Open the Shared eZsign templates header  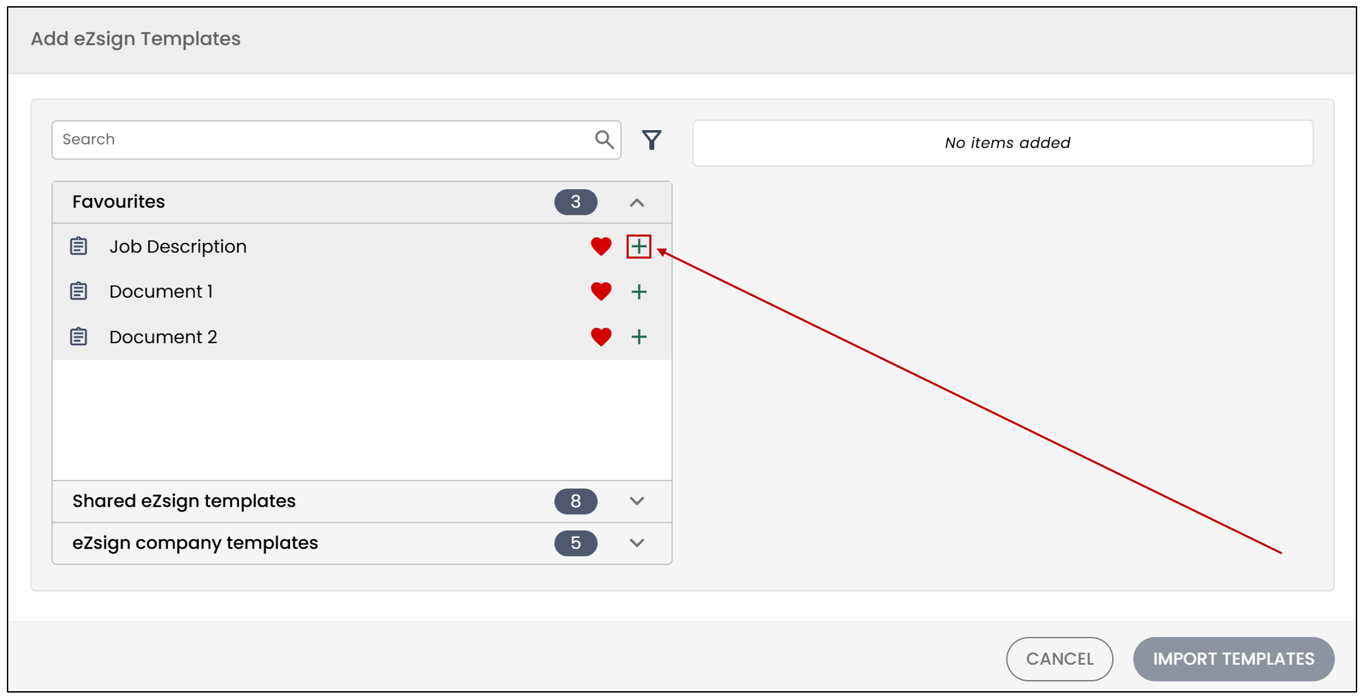pyautogui.click(x=362, y=501)
